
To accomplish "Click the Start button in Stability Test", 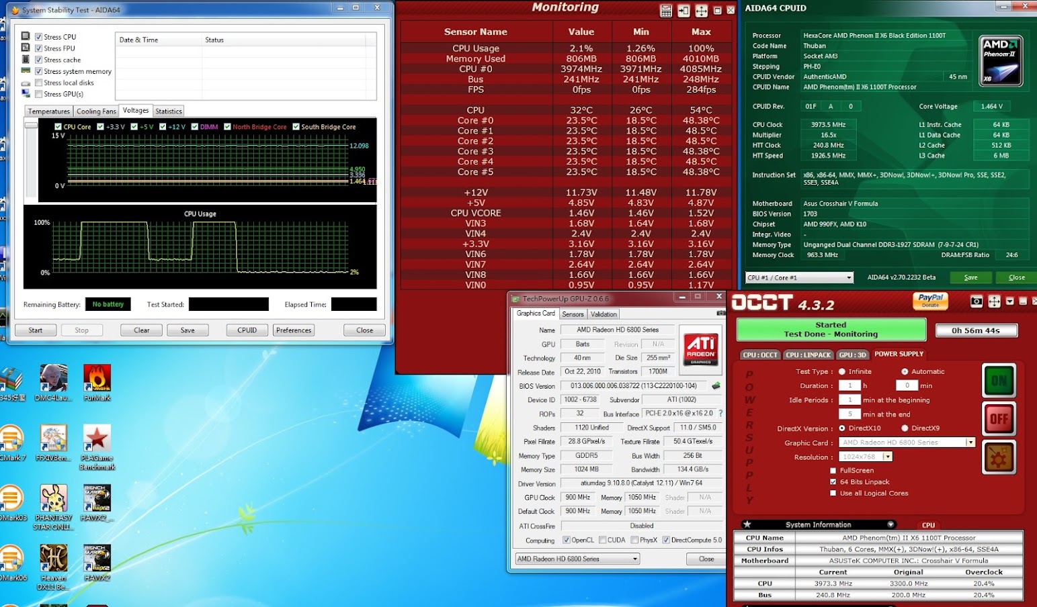I will (36, 330).
